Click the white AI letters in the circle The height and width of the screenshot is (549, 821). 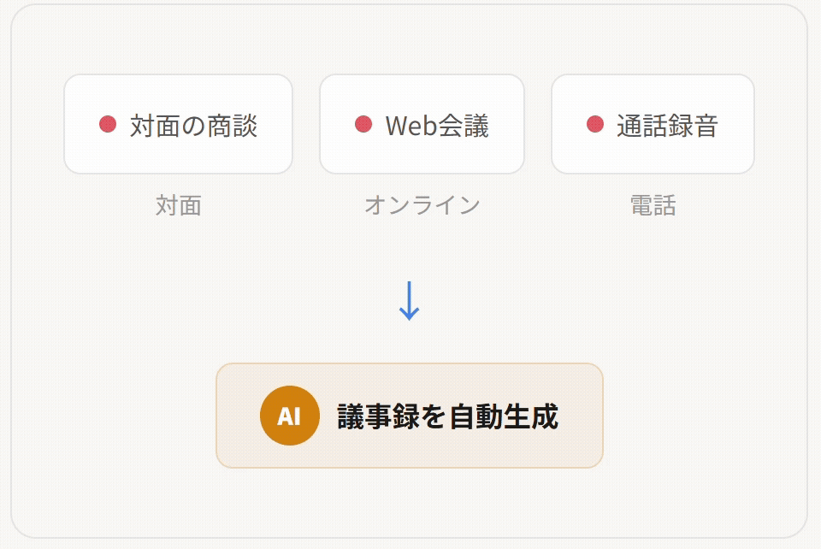coord(289,416)
